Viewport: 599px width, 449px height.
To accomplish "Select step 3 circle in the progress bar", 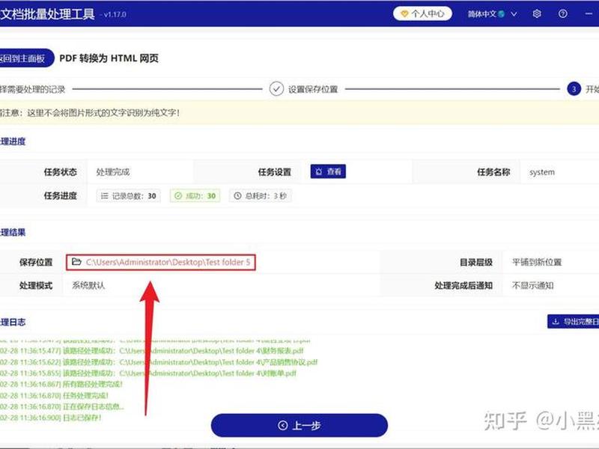I will tap(574, 89).
